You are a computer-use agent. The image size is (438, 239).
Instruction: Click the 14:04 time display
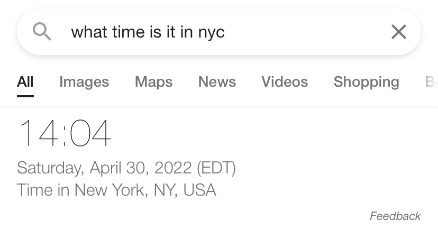click(65, 133)
